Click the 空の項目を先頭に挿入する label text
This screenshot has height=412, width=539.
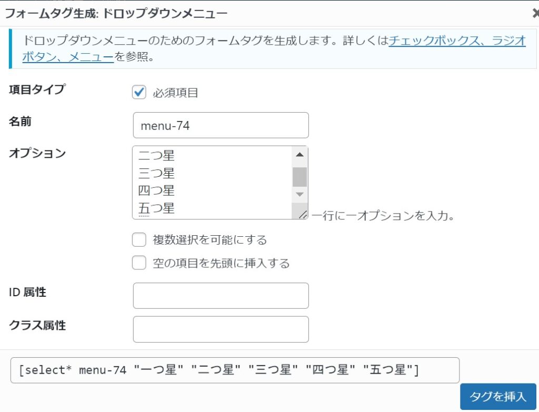coord(221,263)
